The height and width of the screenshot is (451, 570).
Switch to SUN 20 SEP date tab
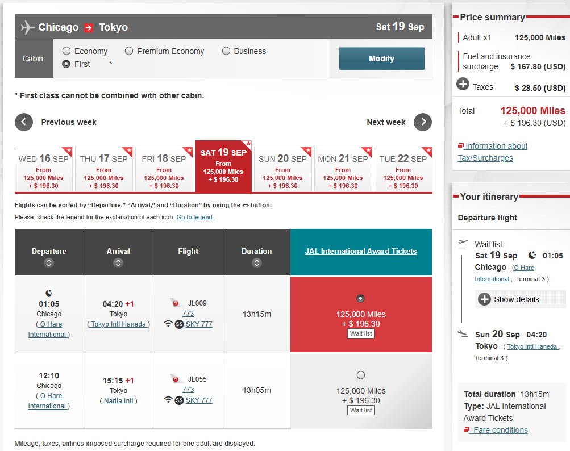(x=283, y=169)
